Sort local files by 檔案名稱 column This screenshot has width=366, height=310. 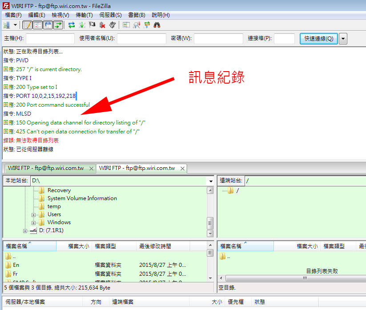coord(30,246)
